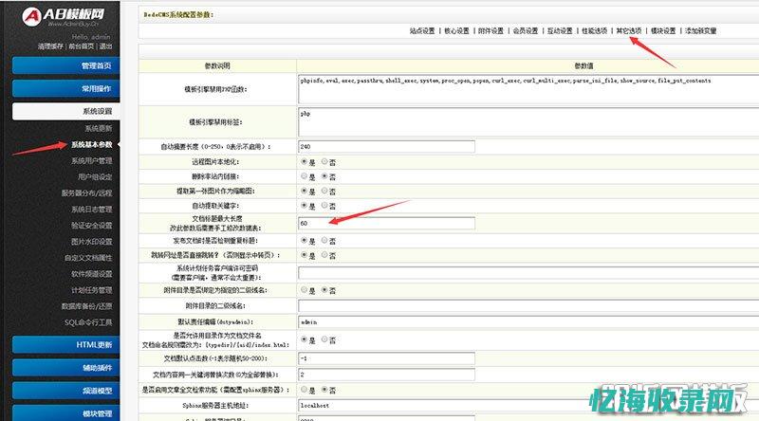
Task: Click the A5模板网 logo
Action: pos(62,15)
